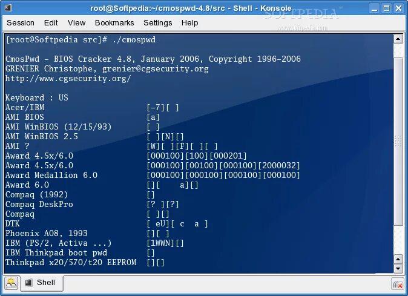Click the 'AMI WinBIOS (12/15/93)' row

click(x=82, y=127)
